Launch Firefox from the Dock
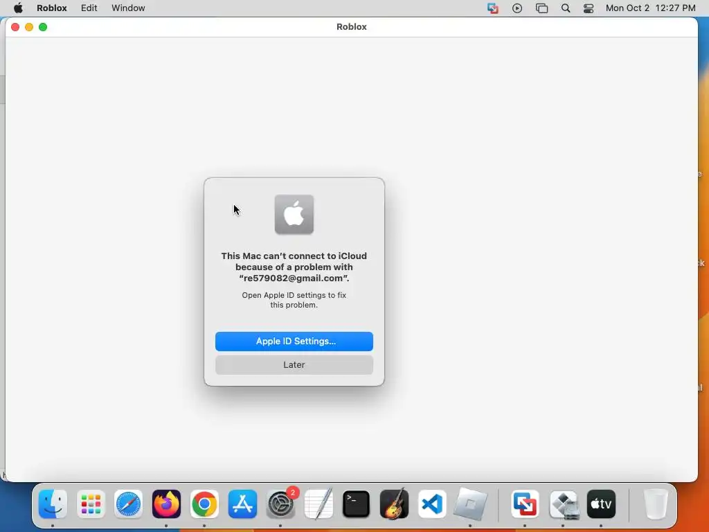Viewport: 709px width, 532px height. click(166, 504)
